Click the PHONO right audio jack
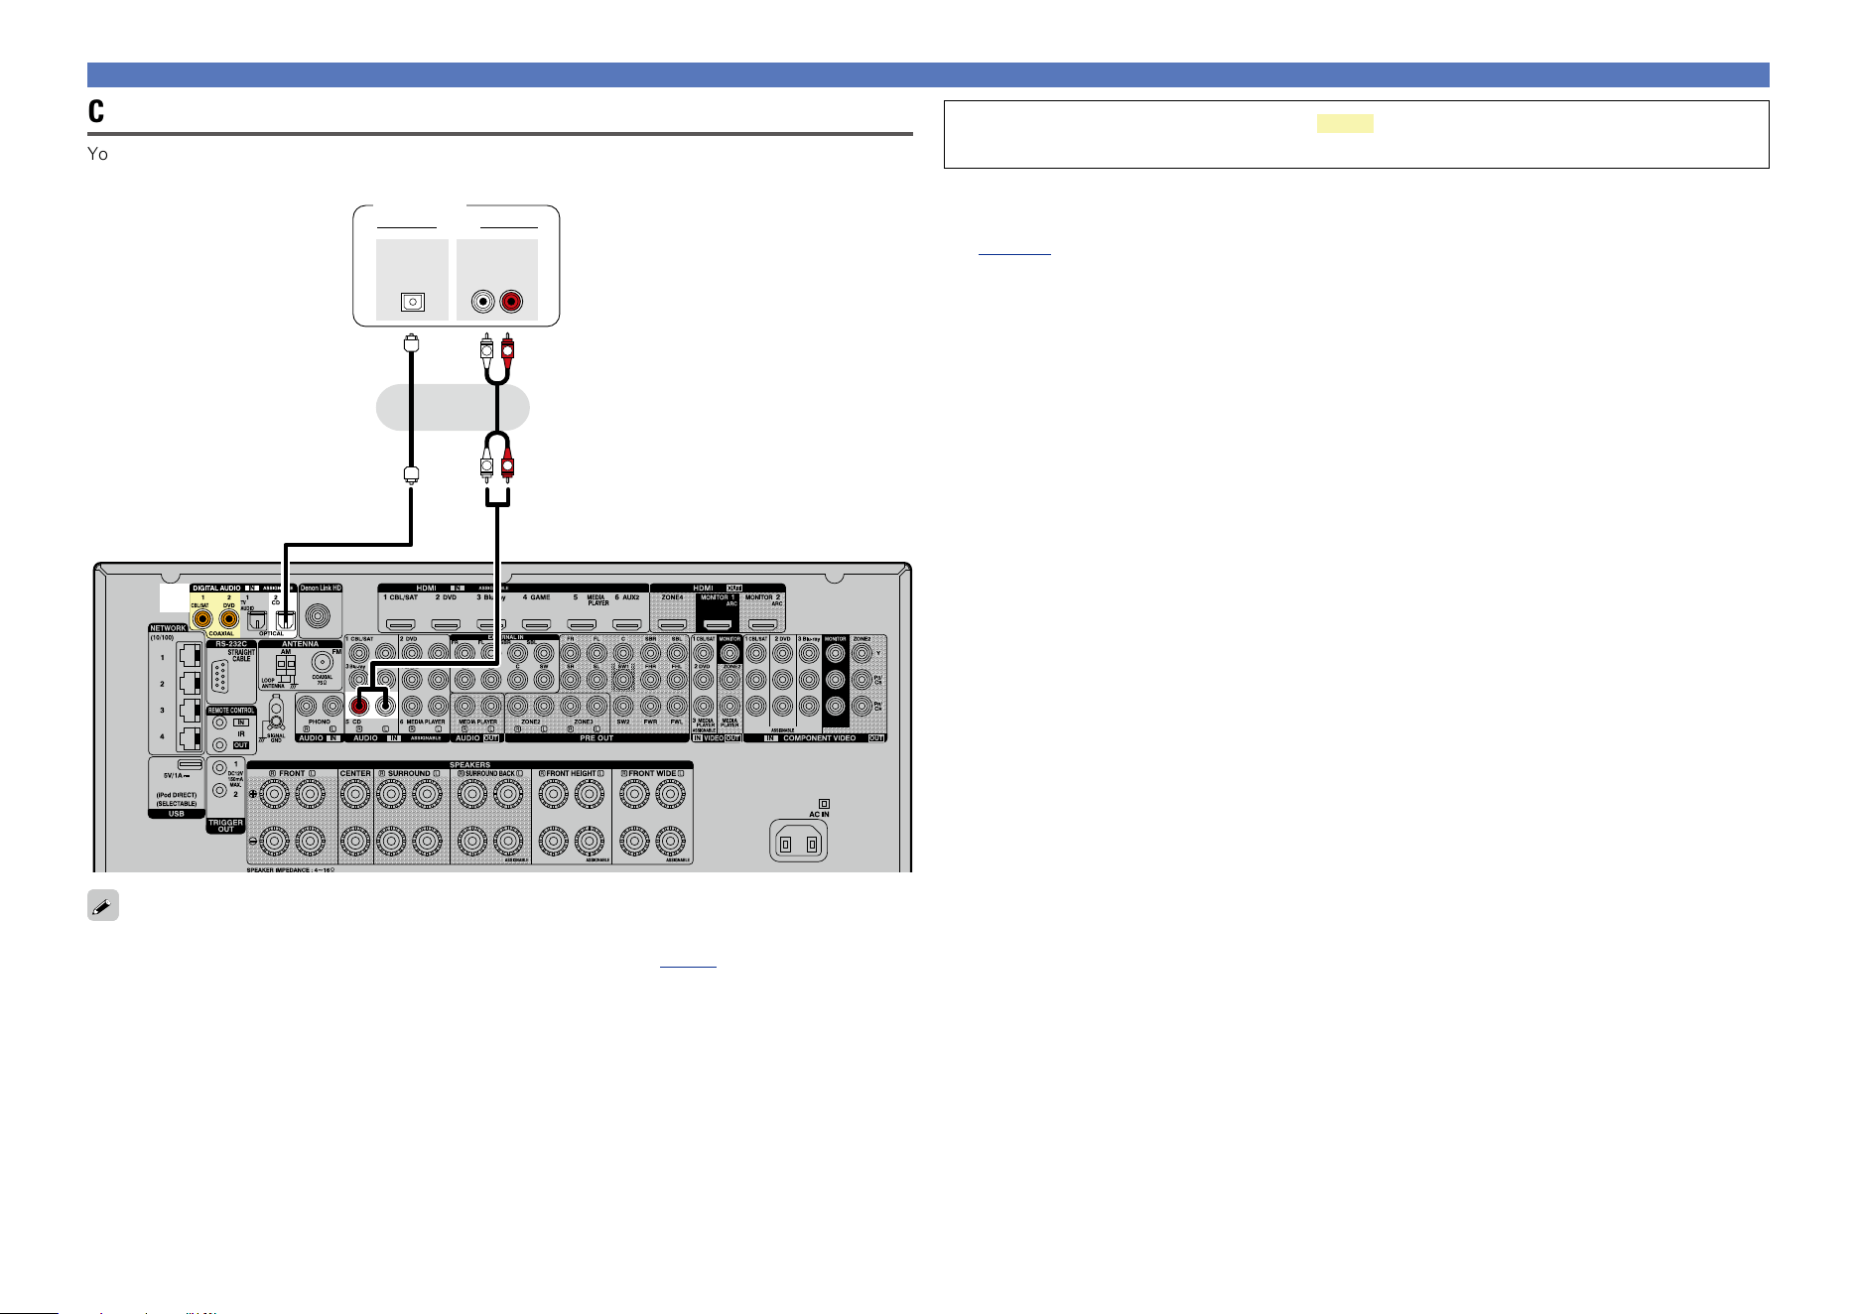The image size is (1858, 1314). click(307, 707)
